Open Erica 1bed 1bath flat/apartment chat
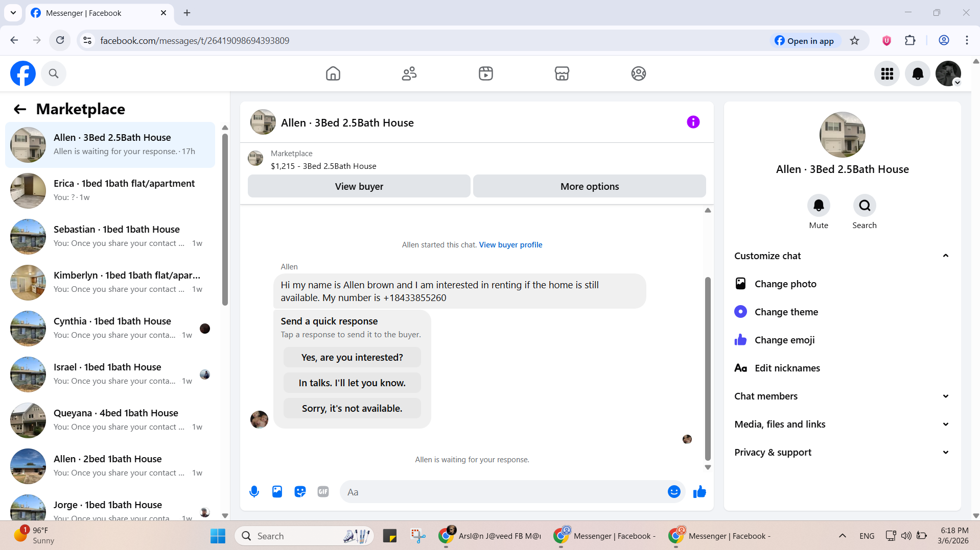The height and width of the screenshot is (550, 980). tap(110, 190)
